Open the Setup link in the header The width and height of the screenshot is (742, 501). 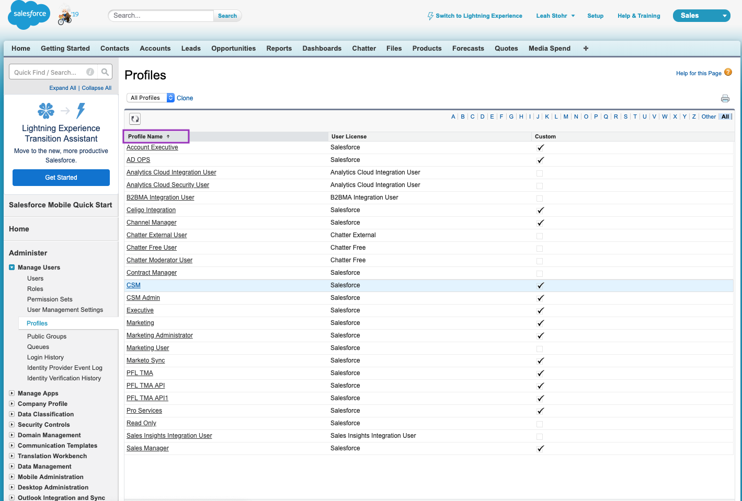click(595, 16)
